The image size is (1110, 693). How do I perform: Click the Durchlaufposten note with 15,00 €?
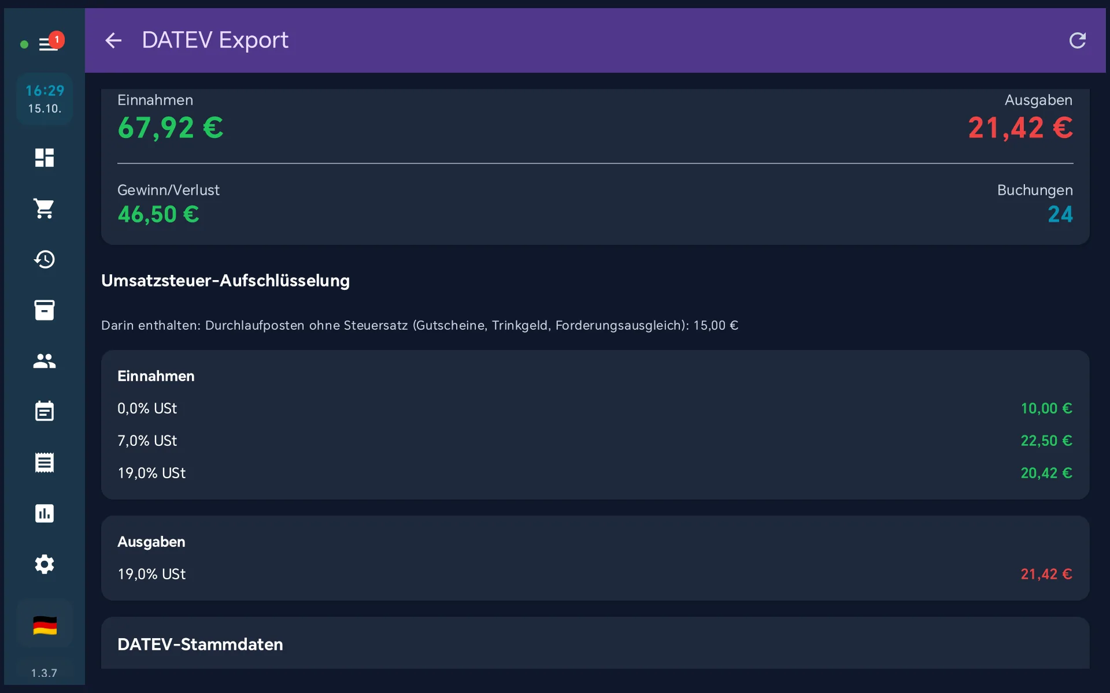coord(420,325)
